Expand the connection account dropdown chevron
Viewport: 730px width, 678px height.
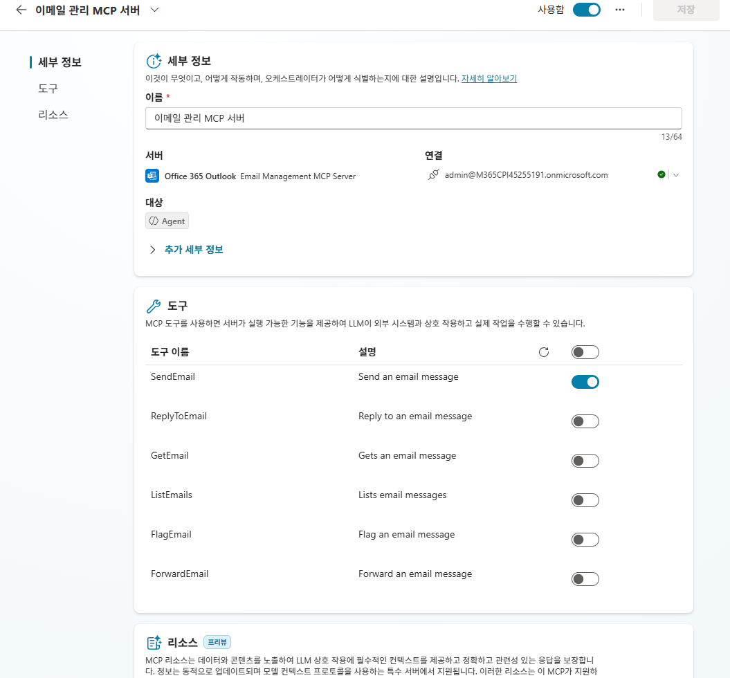676,175
